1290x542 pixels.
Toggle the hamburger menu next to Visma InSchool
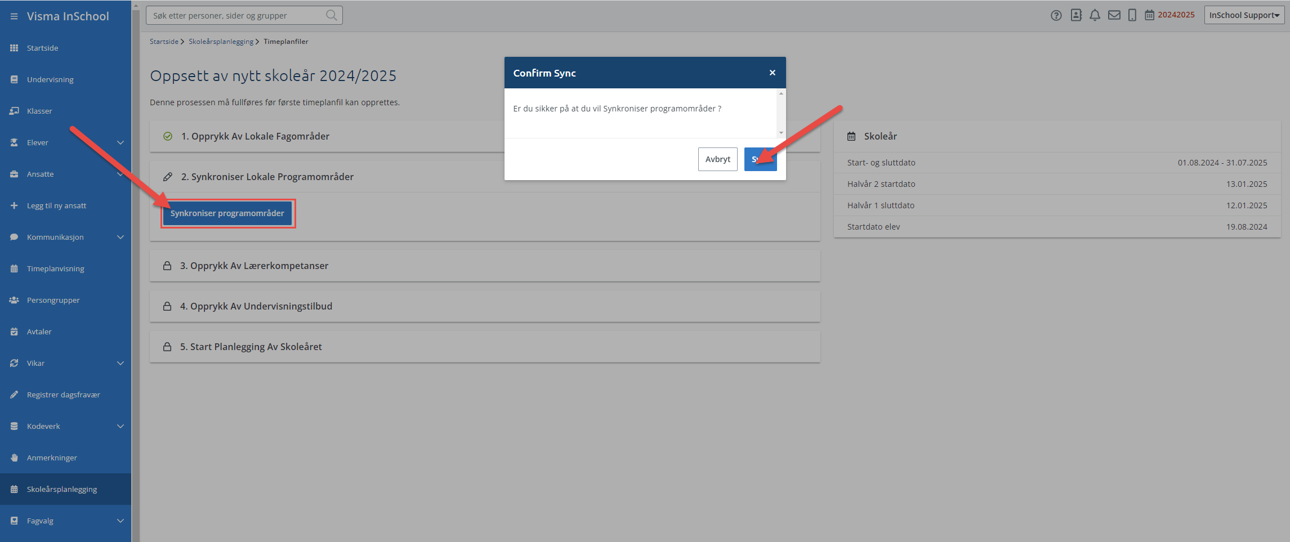(14, 16)
